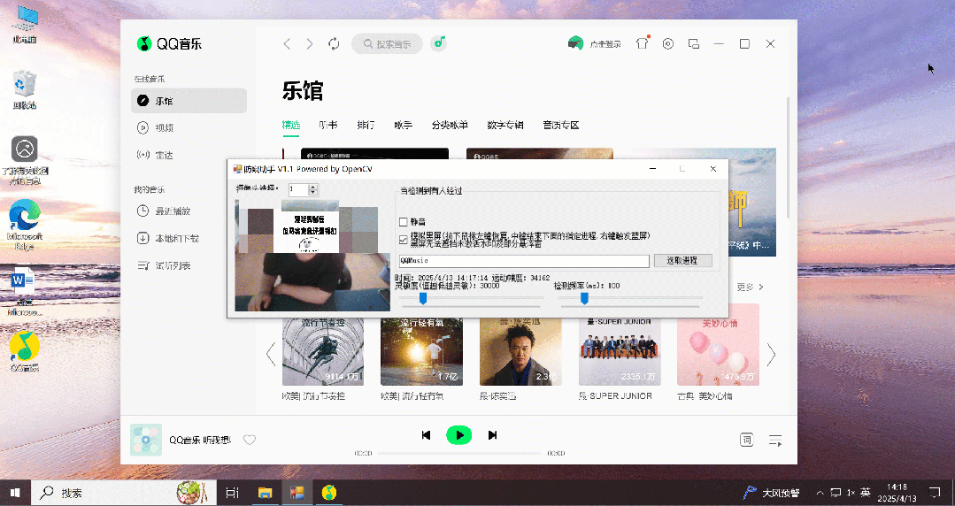Click the now-playing album art
Image resolution: width=955 pixels, height=506 pixels.
[x=146, y=440]
